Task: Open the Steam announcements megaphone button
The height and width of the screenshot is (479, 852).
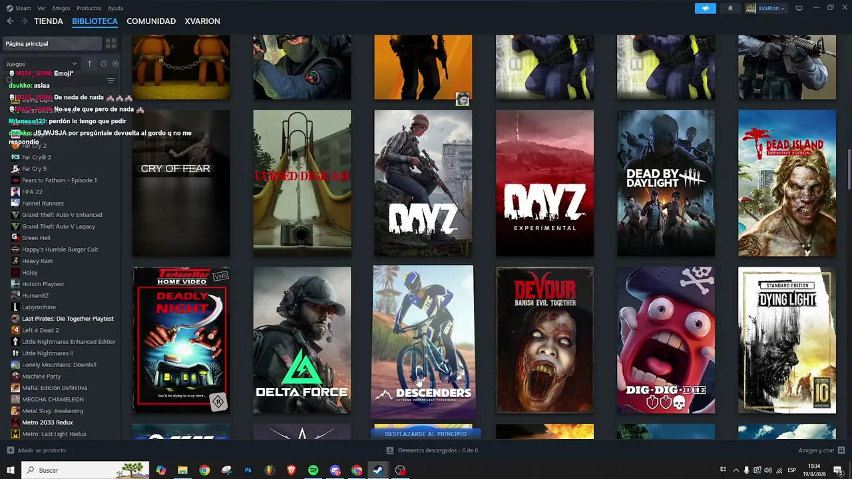Action: click(x=705, y=8)
